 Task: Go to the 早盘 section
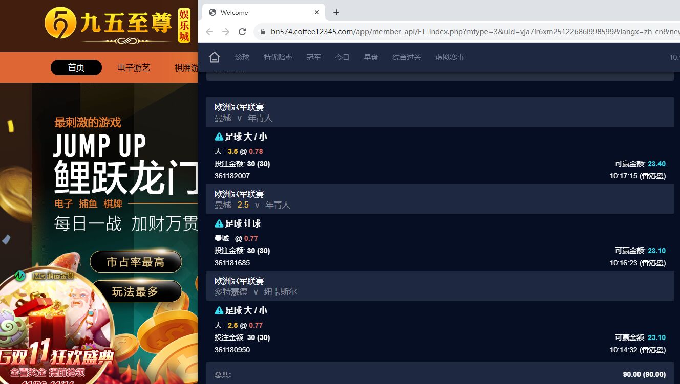point(371,57)
